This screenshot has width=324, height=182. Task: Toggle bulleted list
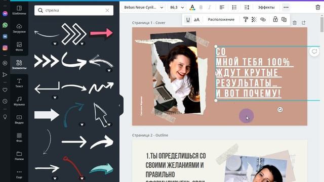click(234, 8)
